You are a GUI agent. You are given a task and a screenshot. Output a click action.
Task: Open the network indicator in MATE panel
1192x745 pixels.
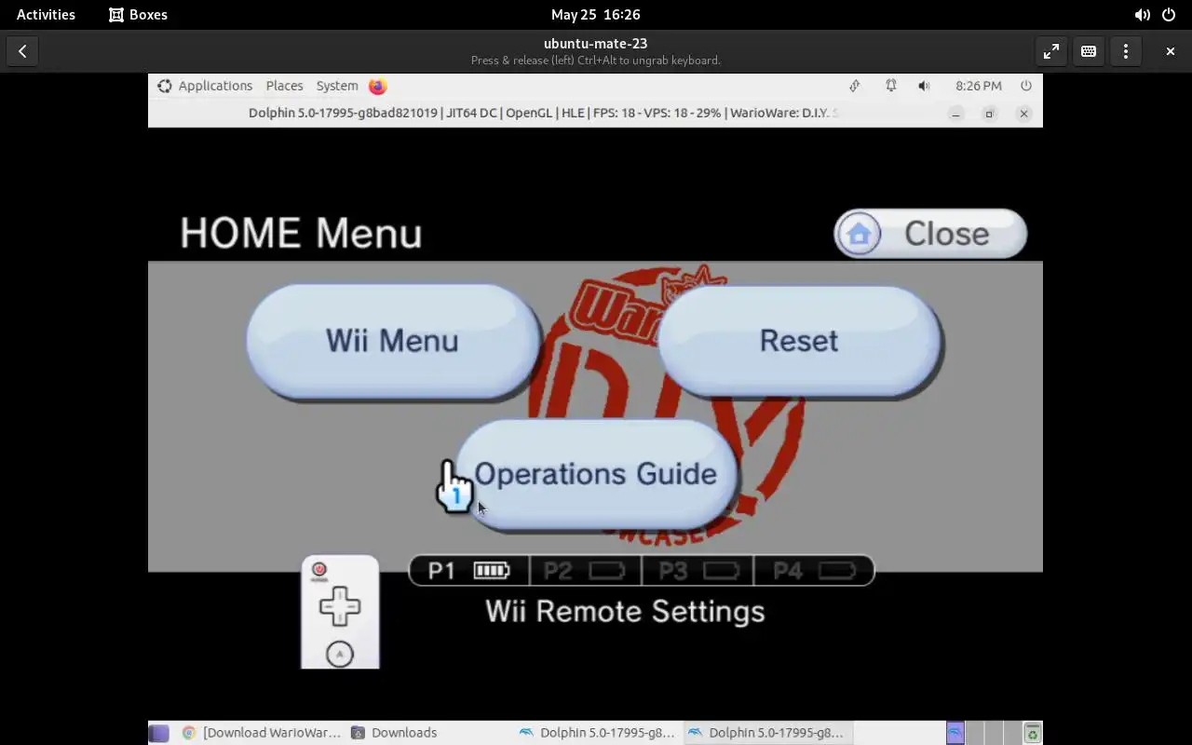(x=854, y=86)
